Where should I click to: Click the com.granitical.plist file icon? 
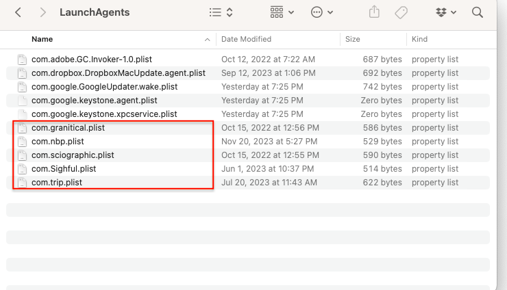(23, 128)
